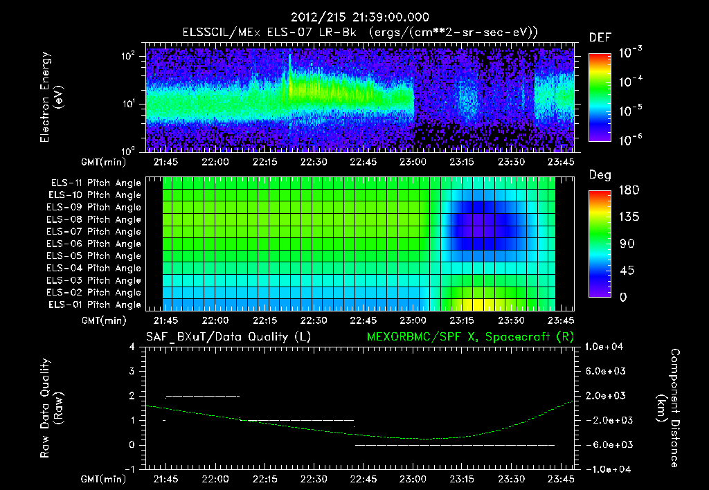Click the 45 value on the Deg scale

point(627,271)
